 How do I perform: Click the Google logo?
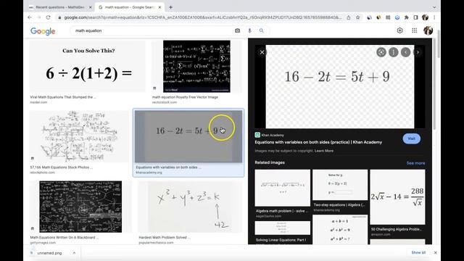pyautogui.click(x=43, y=31)
